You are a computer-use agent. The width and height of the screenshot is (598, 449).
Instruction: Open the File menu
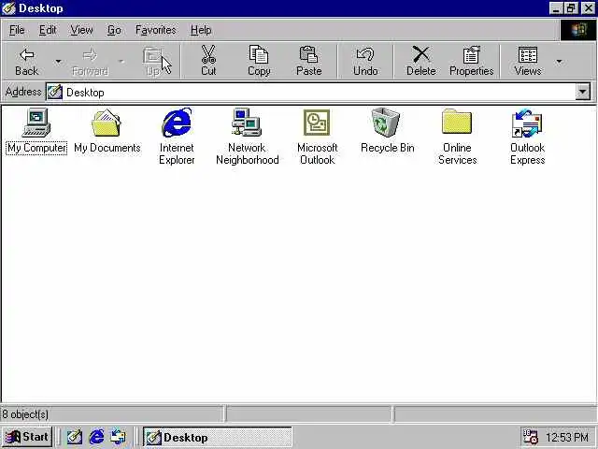point(17,30)
